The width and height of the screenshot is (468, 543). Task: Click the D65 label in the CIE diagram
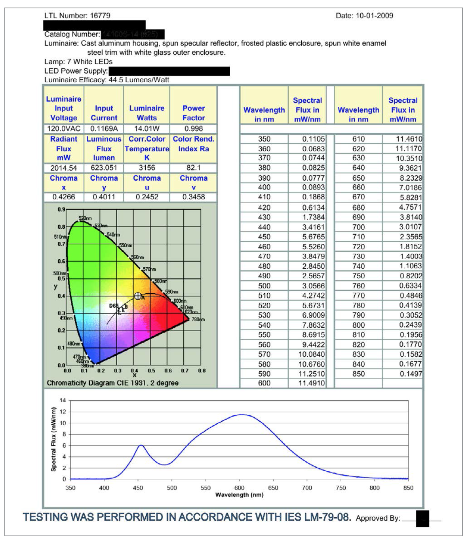[114, 306]
